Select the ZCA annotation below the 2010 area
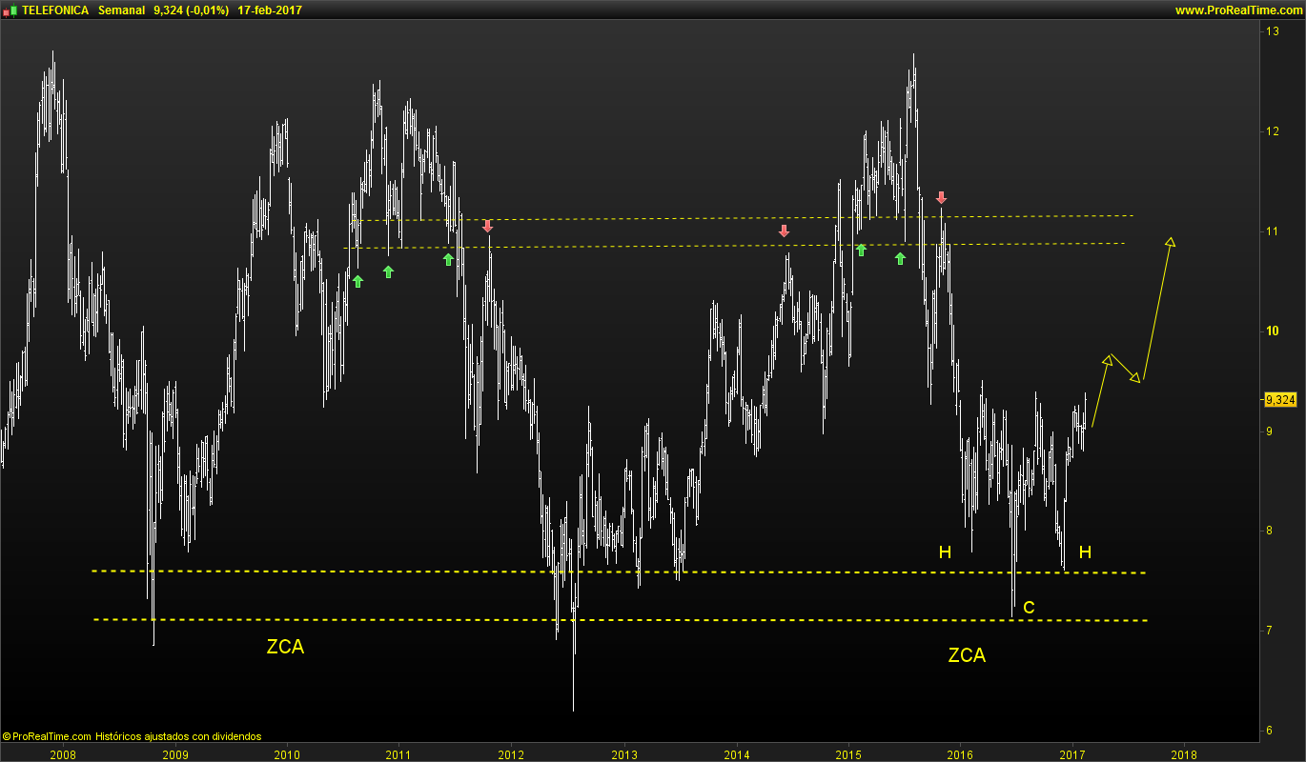 coord(285,648)
